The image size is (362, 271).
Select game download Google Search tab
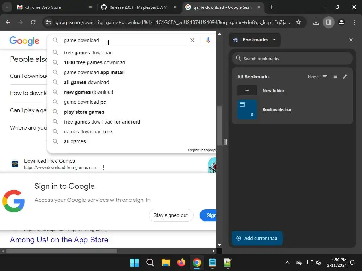(222, 7)
